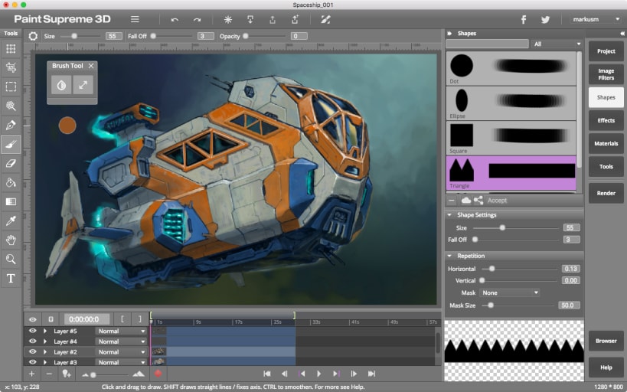Toggle visibility of Layer #2

[x=33, y=352]
